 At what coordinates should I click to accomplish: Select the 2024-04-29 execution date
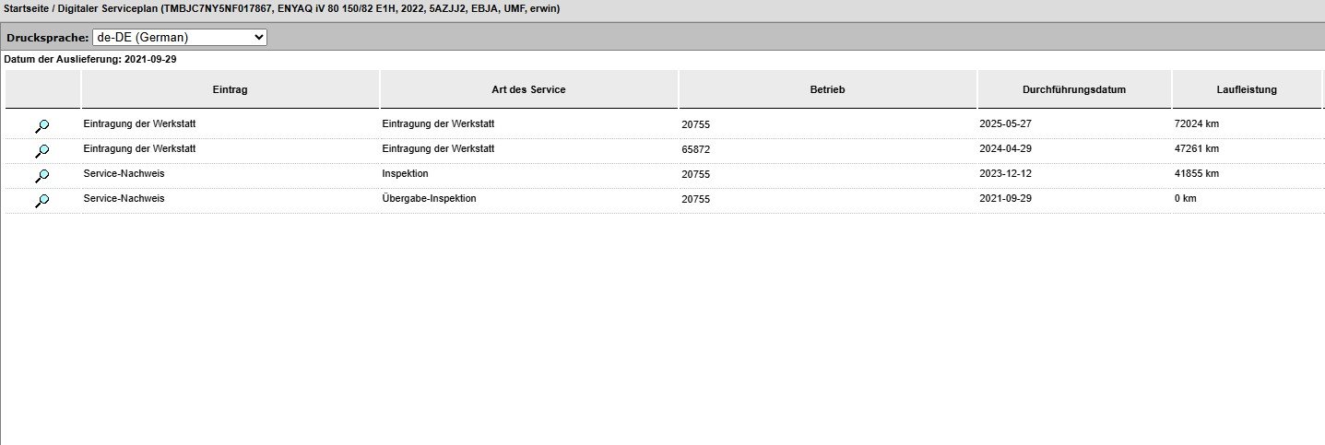click(x=1005, y=148)
